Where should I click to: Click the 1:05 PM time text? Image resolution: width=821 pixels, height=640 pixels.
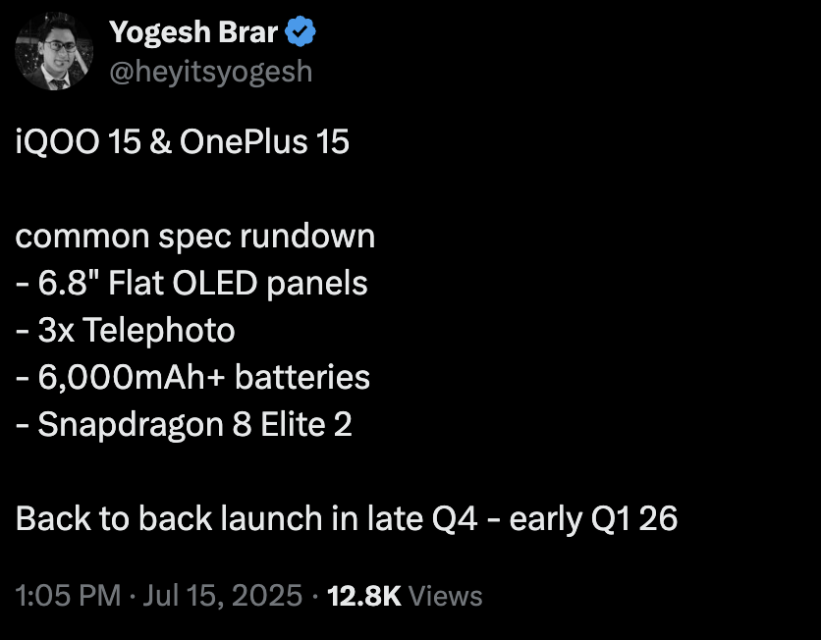pyautogui.click(x=68, y=595)
